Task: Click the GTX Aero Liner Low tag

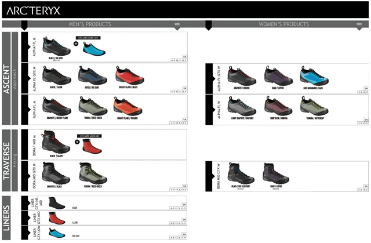Action: (88, 38)
